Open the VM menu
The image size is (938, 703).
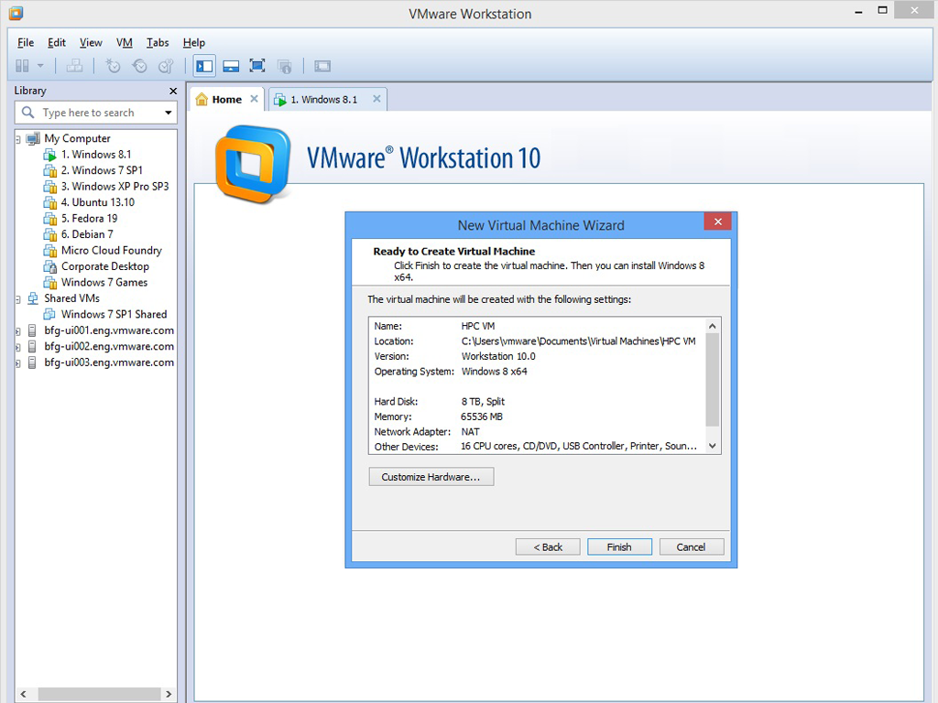[x=125, y=42]
